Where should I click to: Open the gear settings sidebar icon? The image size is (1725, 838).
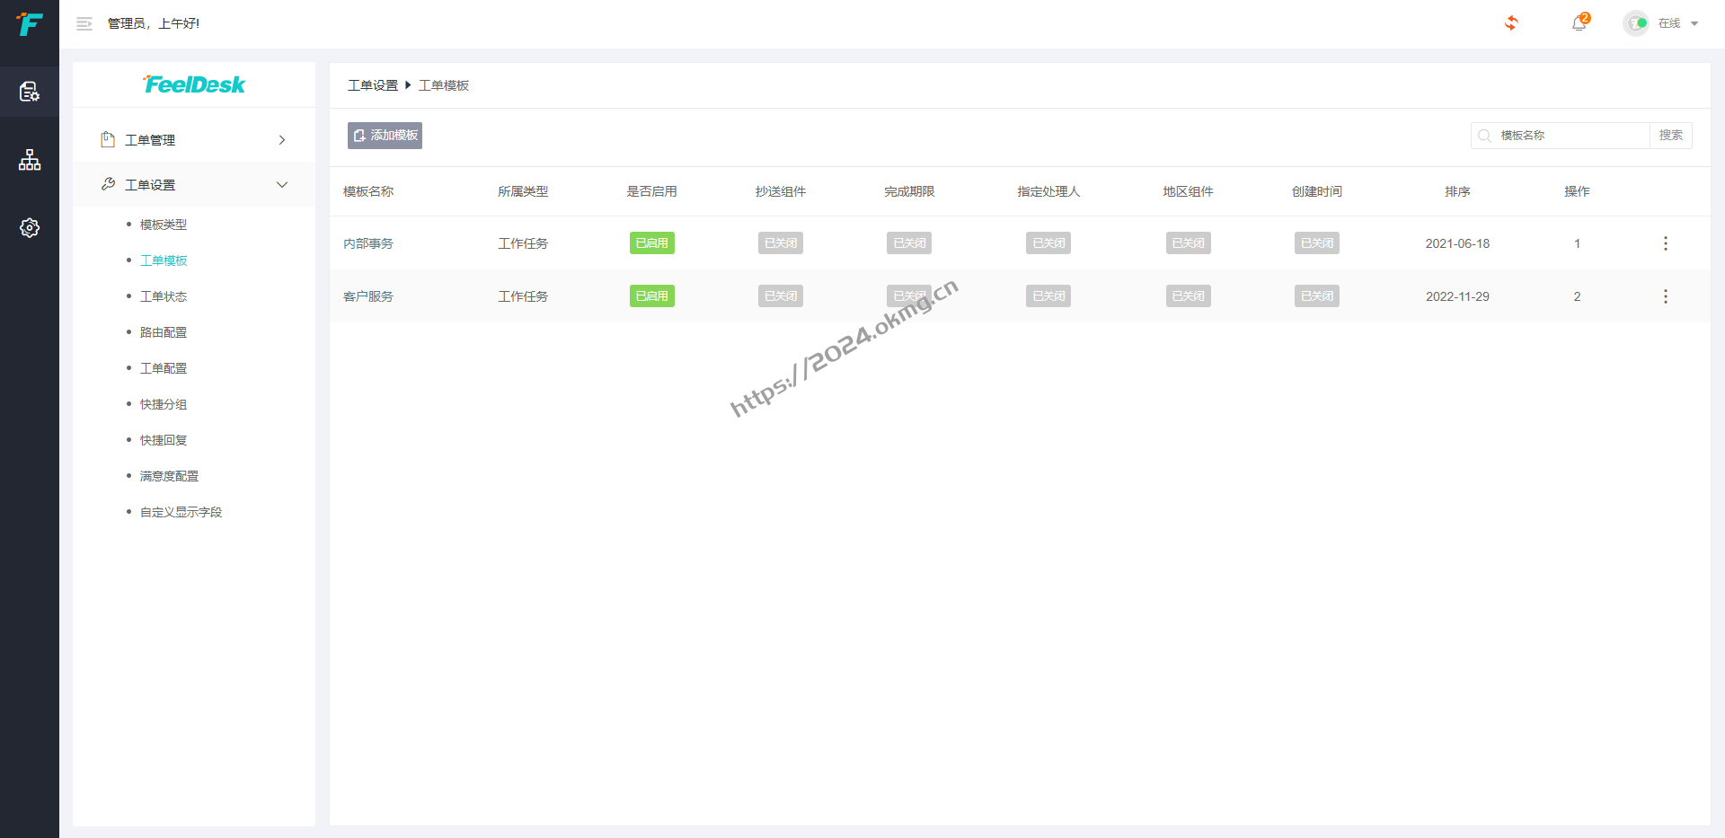(x=30, y=228)
